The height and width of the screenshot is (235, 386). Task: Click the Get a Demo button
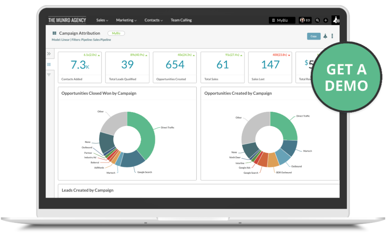pyautogui.click(x=346, y=77)
